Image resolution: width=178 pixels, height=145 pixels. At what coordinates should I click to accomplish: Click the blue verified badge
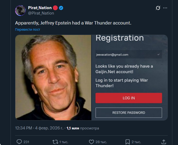coord(61,8)
